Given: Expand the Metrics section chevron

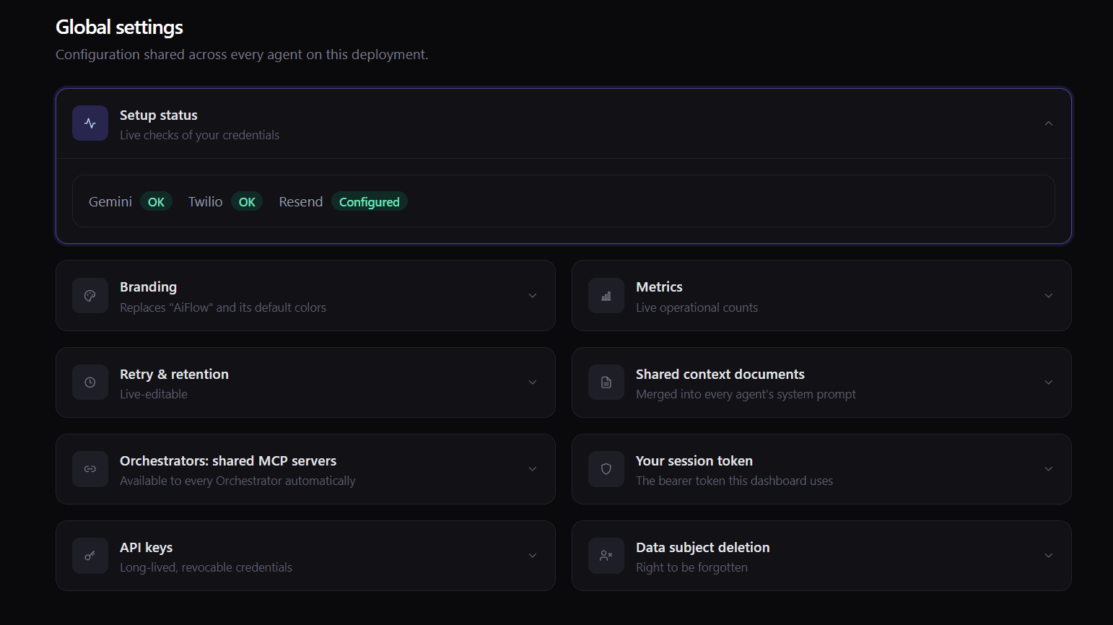Looking at the screenshot, I should [1049, 296].
